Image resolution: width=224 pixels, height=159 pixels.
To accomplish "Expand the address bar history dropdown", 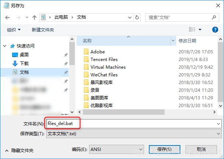I will (130, 18).
